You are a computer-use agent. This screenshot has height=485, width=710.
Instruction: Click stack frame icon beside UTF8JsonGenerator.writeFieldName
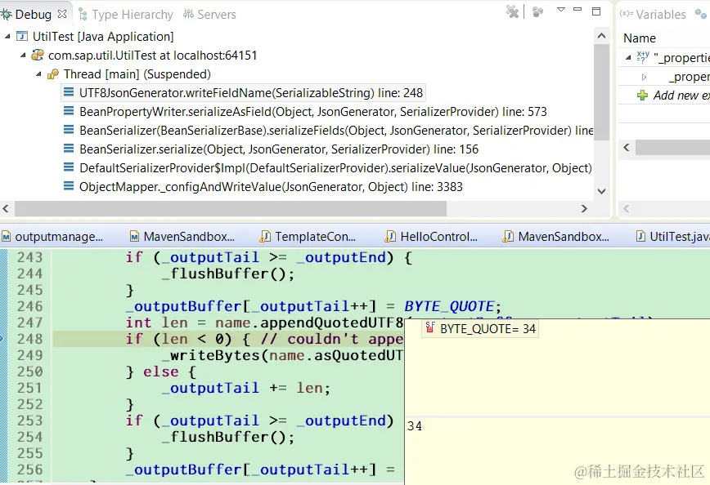click(x=69, y=92)
